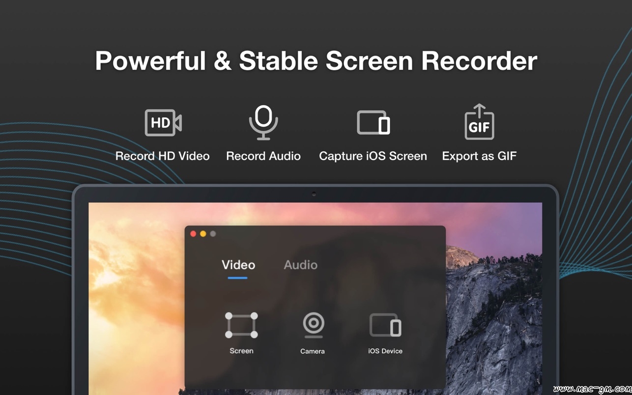632x395 pixels.
Task: Choose the Camera recording icon
Action: point(313,325)
